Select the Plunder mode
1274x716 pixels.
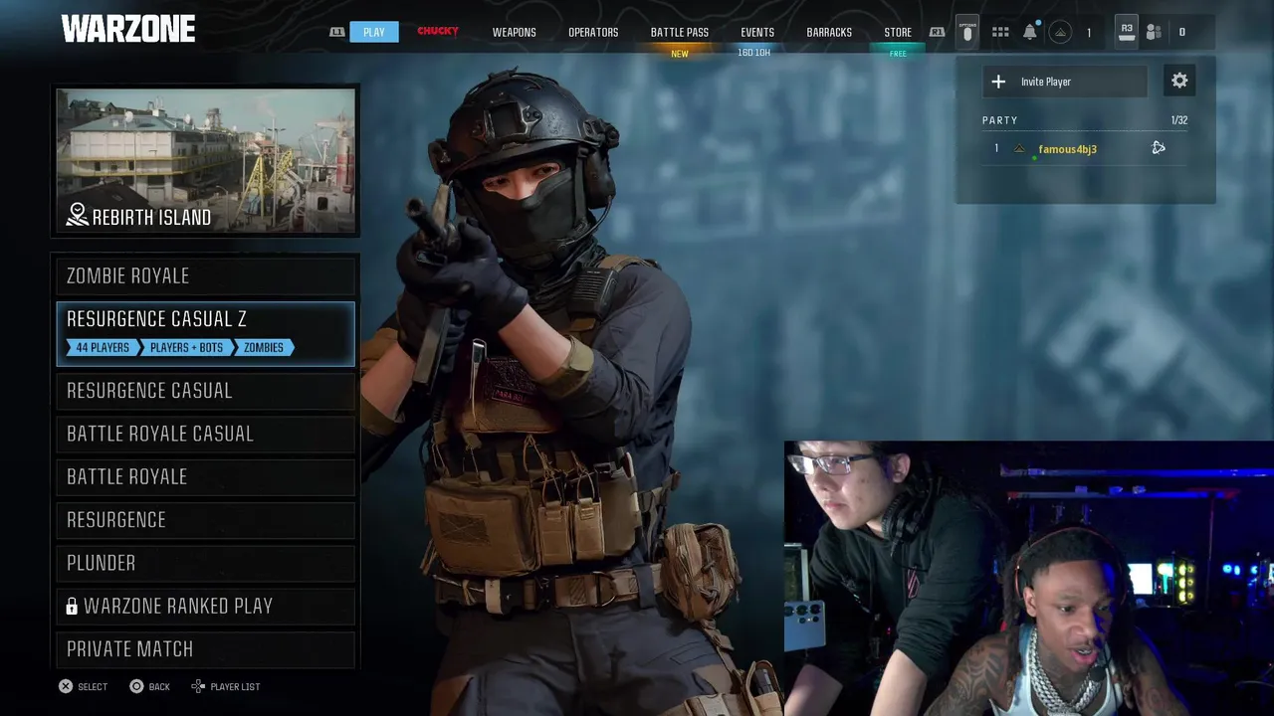coord(206,563)
